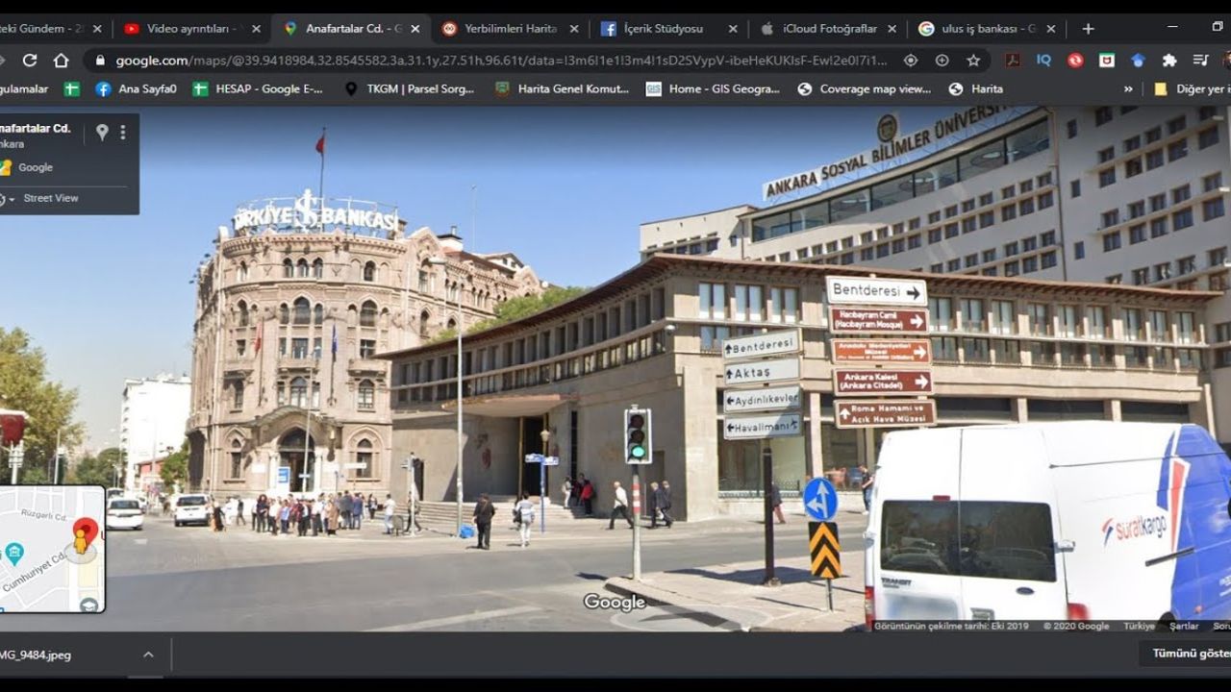The width and height of the screenshot is (1231, 692).
Task: Switch to the Yerbilimleri Harita tab
Action: click(x=510, y=29)
